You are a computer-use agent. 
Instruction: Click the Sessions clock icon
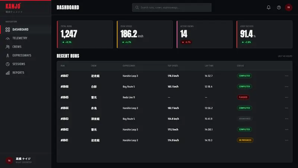(x=7, y=64)
